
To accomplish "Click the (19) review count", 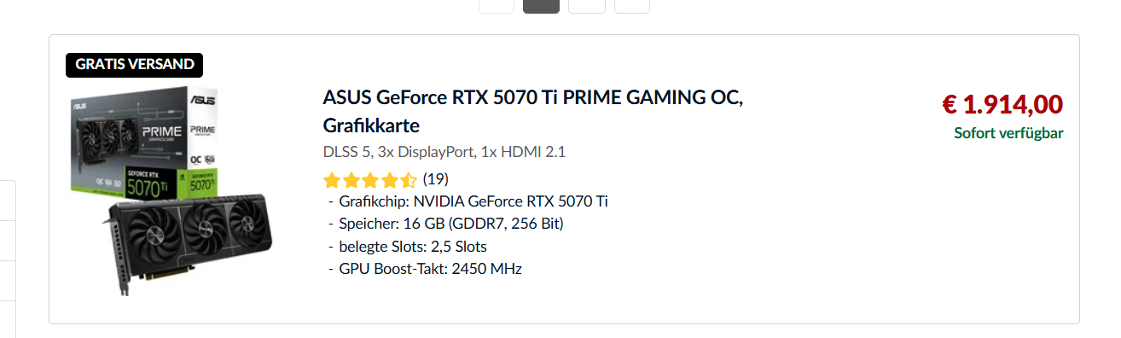I will tap(435, 179).
